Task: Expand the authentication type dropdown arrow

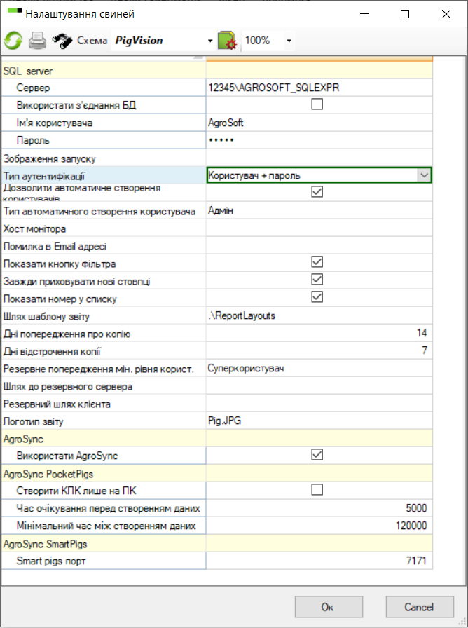Action: [424, 175]
